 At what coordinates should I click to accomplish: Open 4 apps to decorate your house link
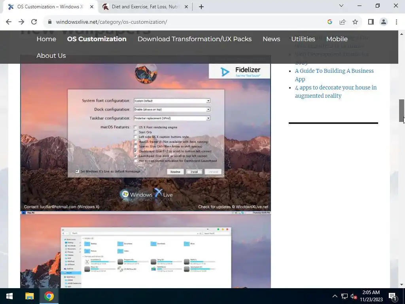(336, 91)
